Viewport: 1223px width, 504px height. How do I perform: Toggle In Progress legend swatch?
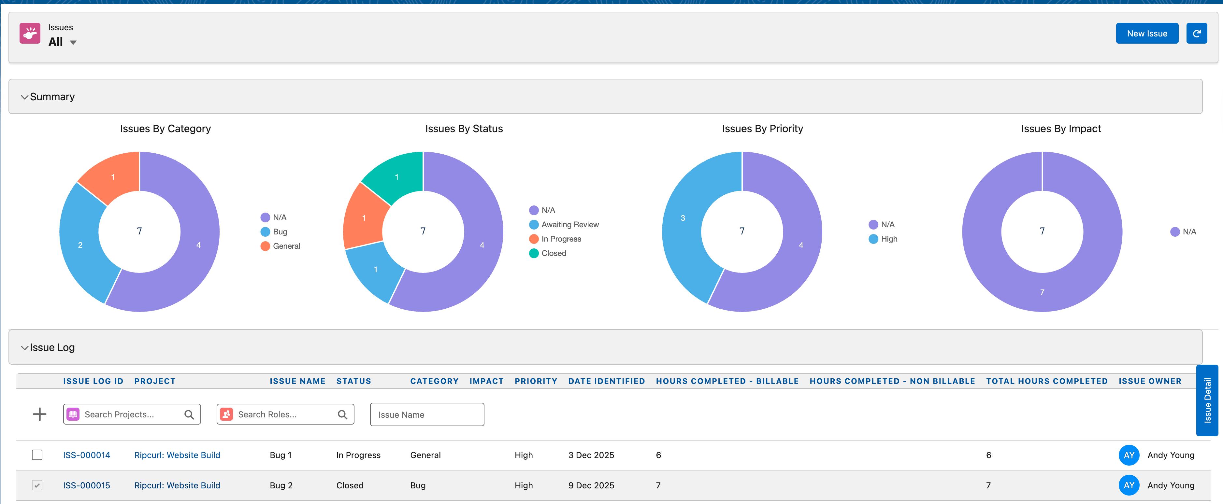pos(534,239)
